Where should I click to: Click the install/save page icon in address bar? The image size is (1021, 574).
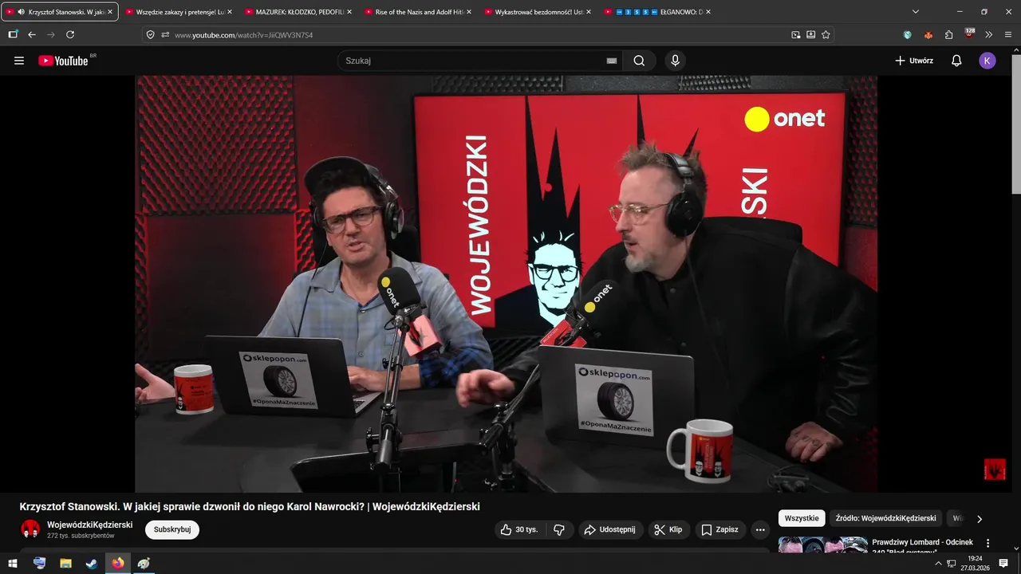point(810,34)
